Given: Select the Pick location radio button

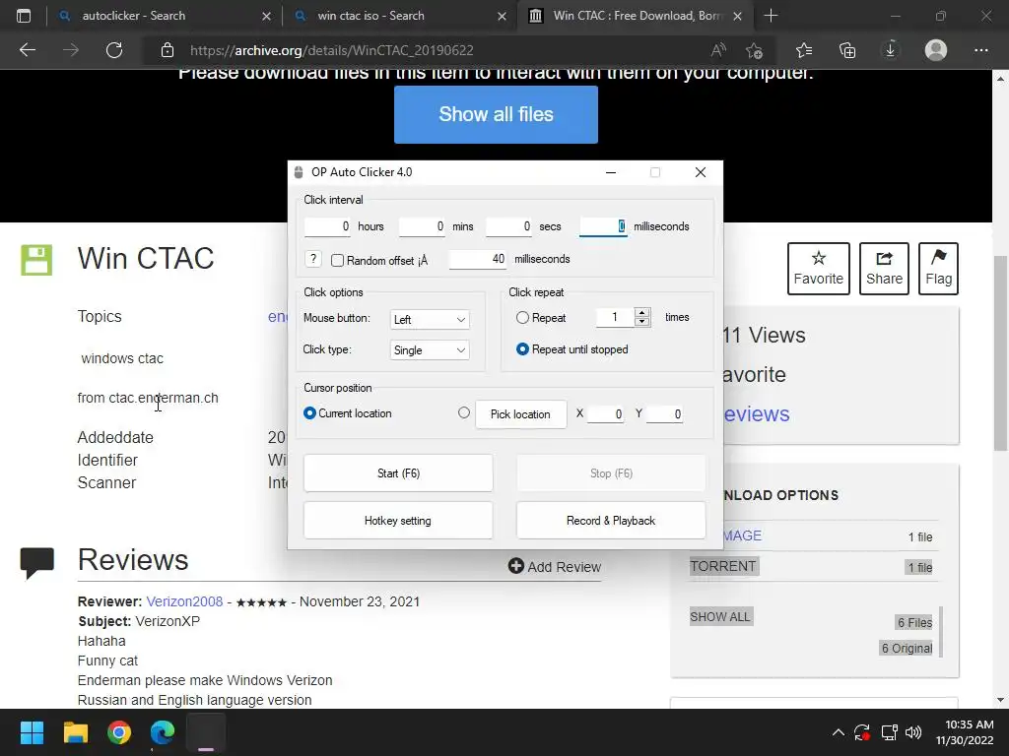Looking at the screenshot, I should coord(464,412).
